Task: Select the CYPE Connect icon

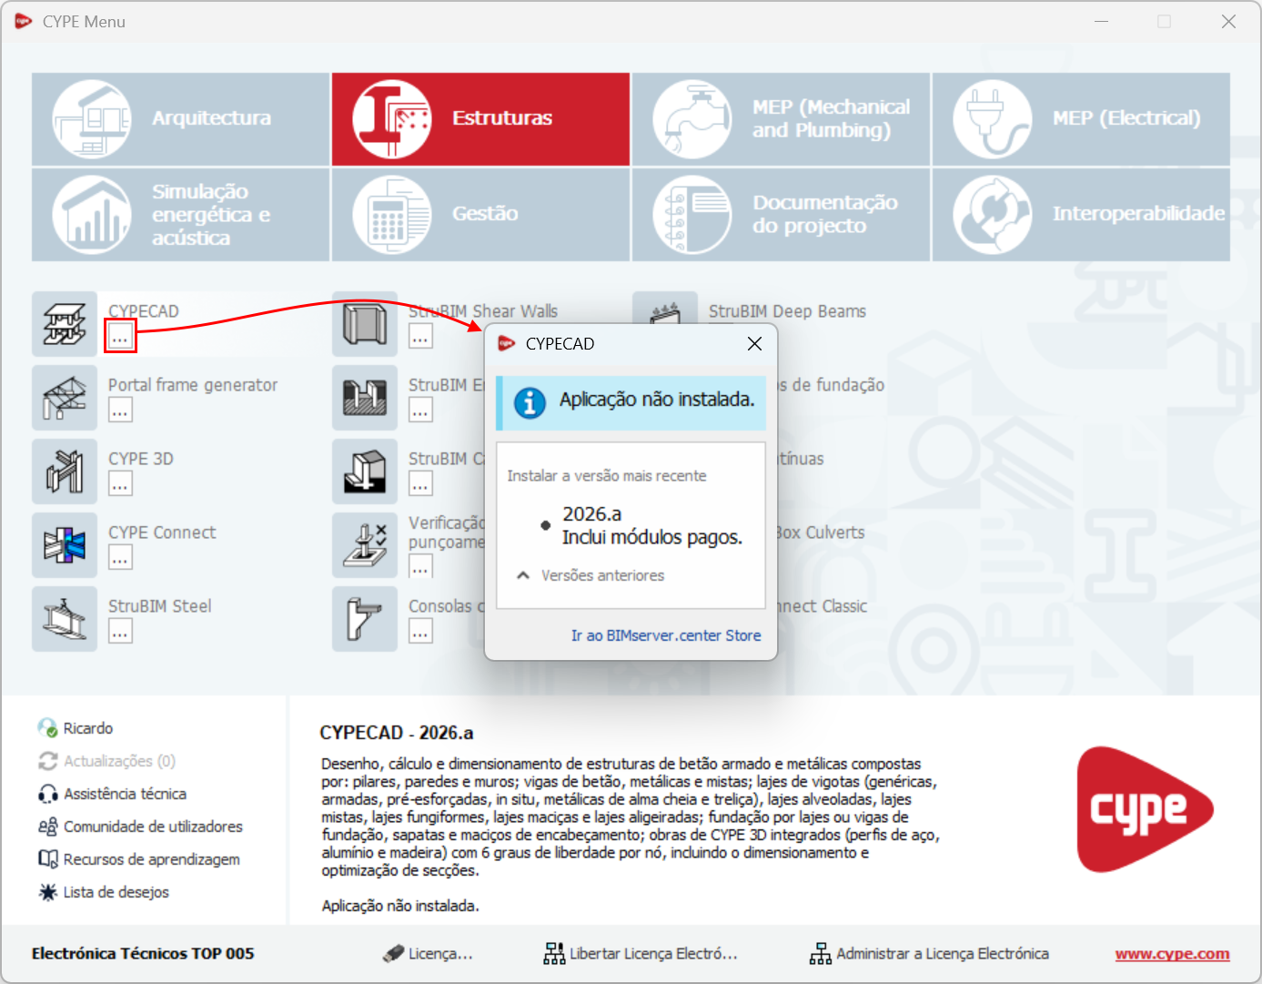Action: (x=65, y=545)
